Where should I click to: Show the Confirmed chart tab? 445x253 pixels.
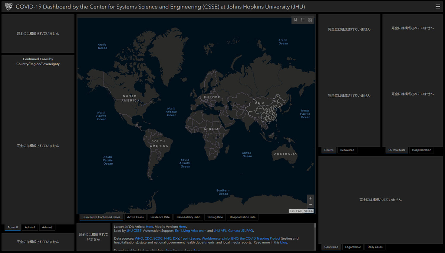pyautogui.click(x=331, y=247)
